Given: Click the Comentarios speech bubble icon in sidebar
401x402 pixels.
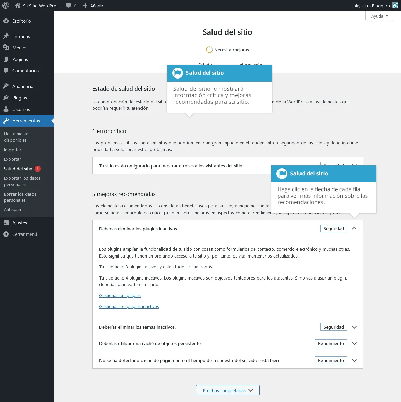Looking at the screenshot, I should coord(6,70).
